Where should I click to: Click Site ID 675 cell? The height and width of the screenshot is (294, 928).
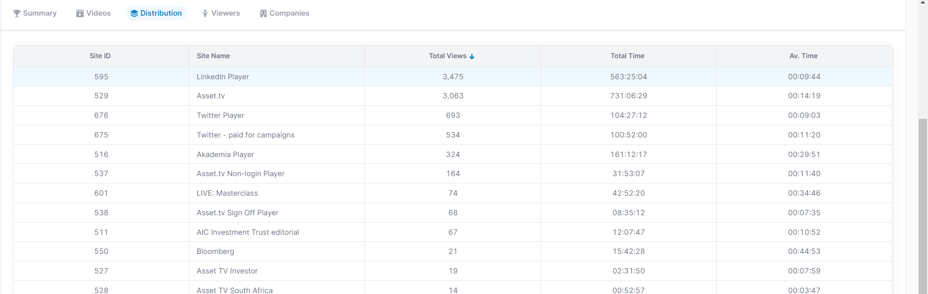[101, 135]
